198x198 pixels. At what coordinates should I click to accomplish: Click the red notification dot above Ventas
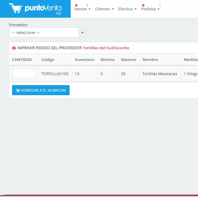[76, 5]
